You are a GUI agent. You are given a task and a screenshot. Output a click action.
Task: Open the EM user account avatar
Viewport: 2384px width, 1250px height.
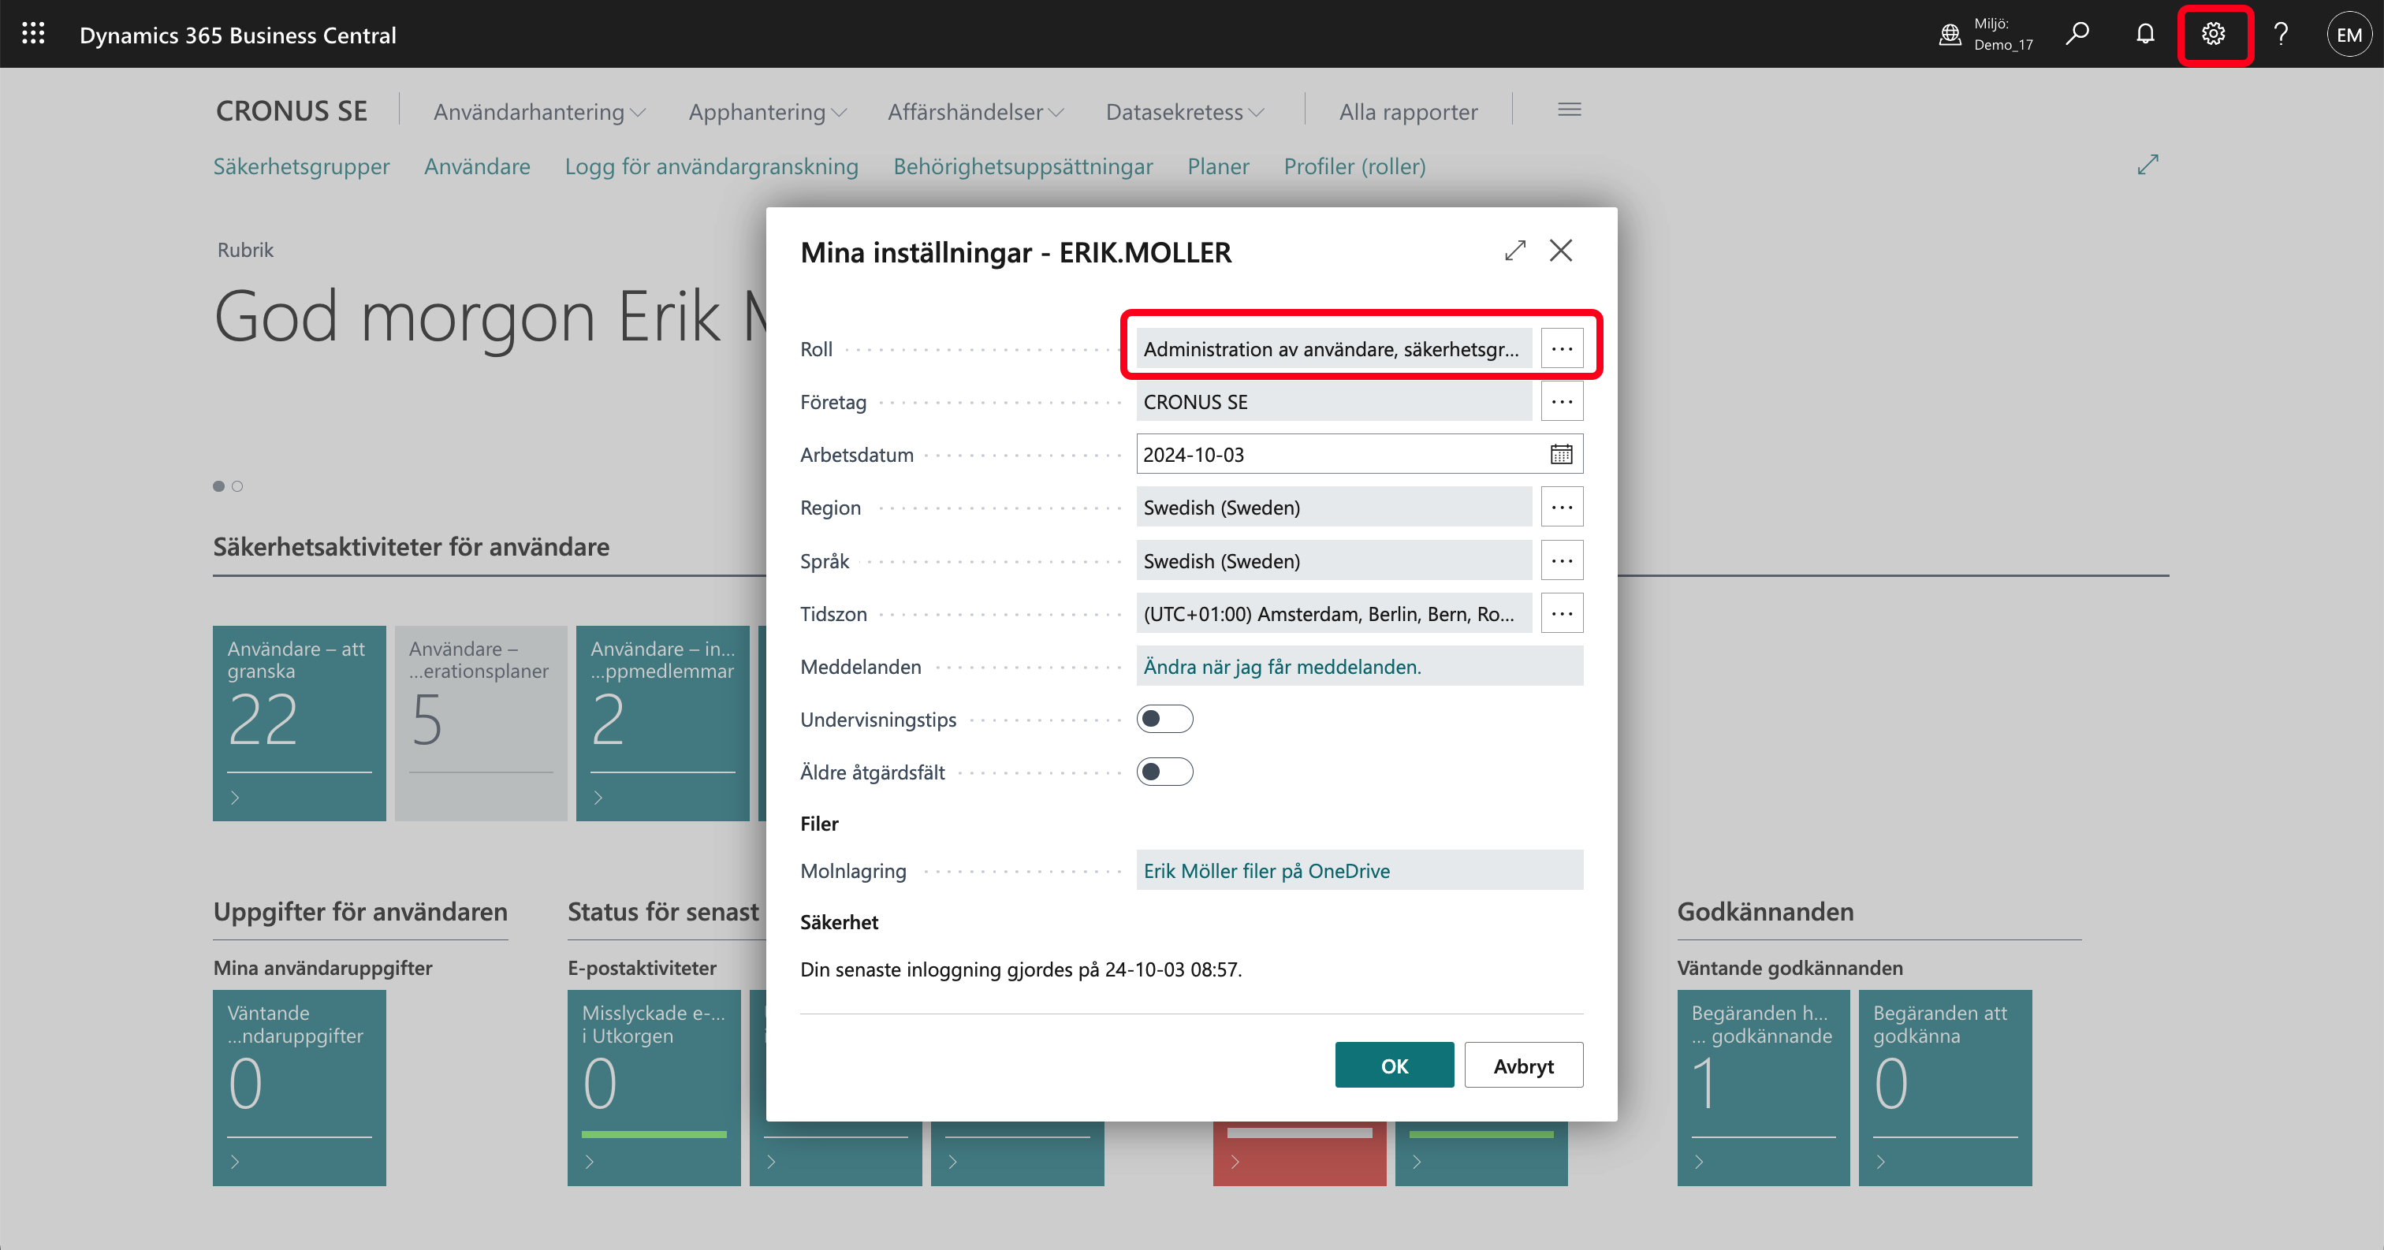tap(2349, 34)
